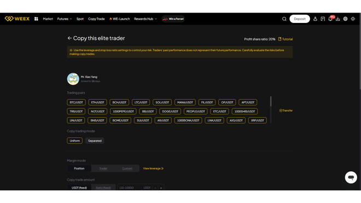The height and width of the screenshot is (203, 361).
Task: Click the download app icon
Action: coord(337,19)
